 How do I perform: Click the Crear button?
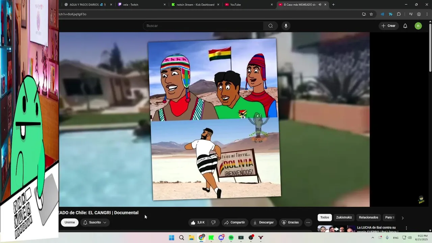[388, 26]
